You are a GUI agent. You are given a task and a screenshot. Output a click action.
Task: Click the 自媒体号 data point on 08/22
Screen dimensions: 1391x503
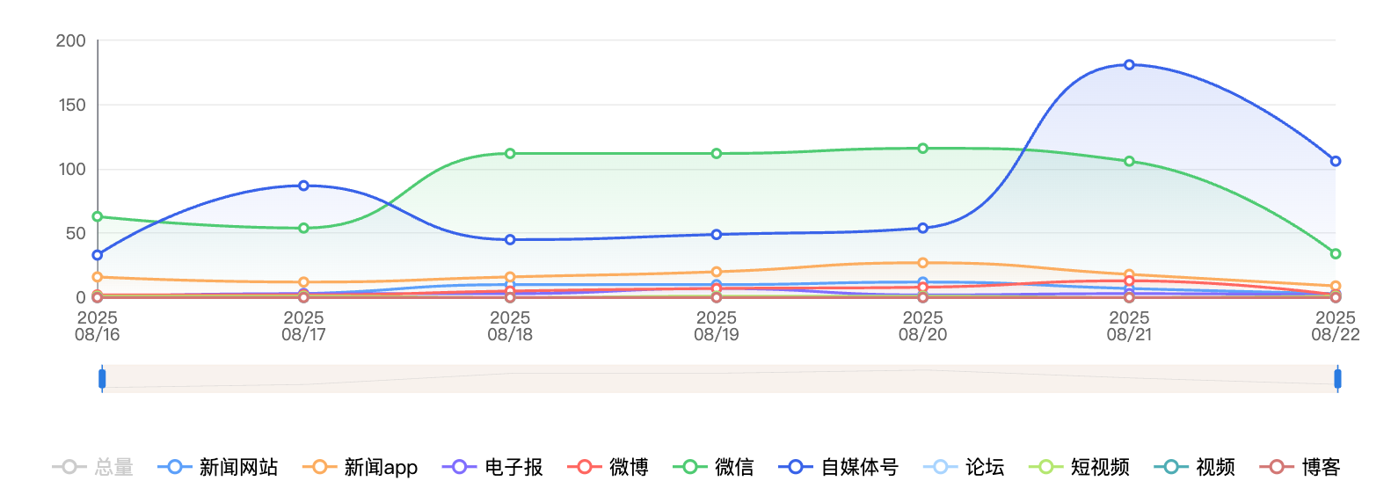1336,161
